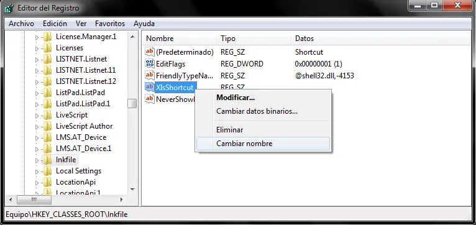Click tree vertical scrollbar down arrow
This screenshot has width=476, height=225.
click(x=132, y=190)
